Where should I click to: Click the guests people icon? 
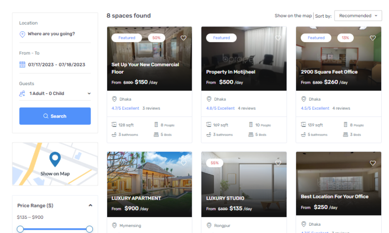tap(22, 94)
